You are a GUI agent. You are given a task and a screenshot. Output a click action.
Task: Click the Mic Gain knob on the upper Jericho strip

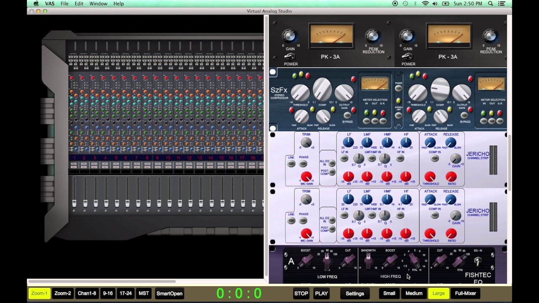tap(306, 177)
